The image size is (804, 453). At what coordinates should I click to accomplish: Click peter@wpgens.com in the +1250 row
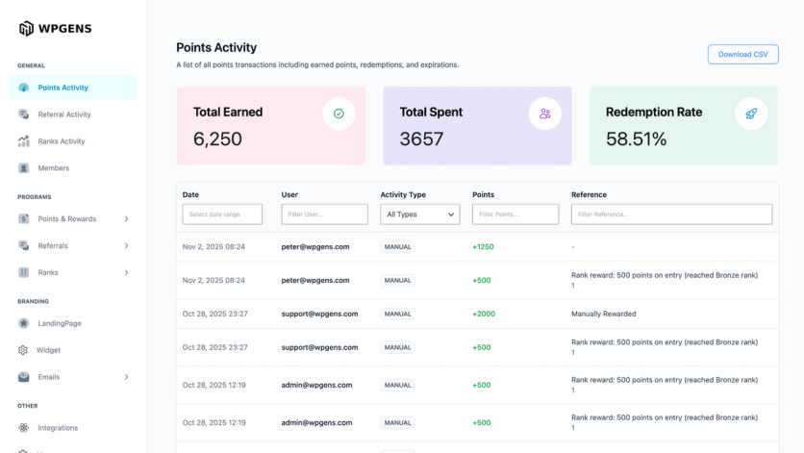pyautogui.click(x=315, y=247)
